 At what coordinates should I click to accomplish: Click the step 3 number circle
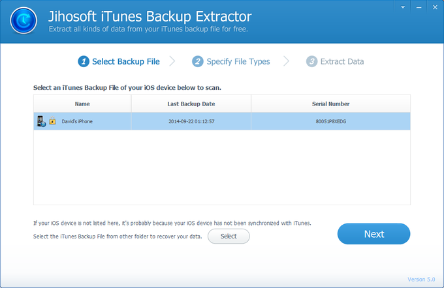click(x=311, y=61)
